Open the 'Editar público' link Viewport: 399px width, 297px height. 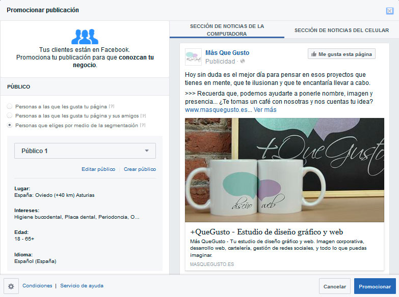pos(98,169)
